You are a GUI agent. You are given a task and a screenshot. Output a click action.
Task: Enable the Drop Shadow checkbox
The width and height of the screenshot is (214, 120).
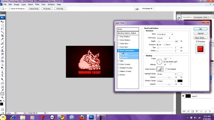tap(119, 37)
